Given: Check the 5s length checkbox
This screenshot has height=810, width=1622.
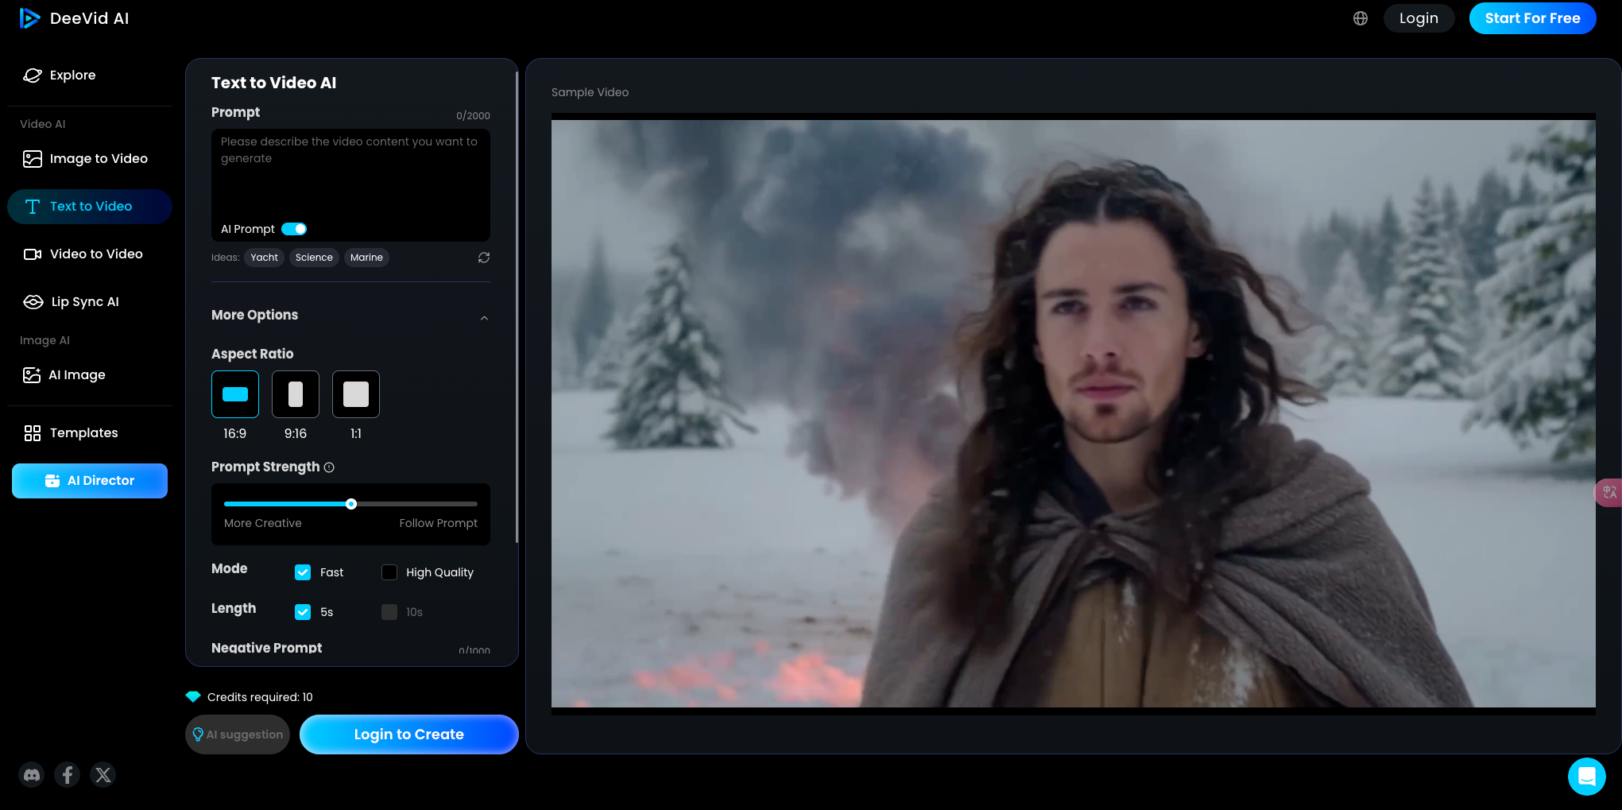Looking at the screenshot, I should (x=303, y=612).
